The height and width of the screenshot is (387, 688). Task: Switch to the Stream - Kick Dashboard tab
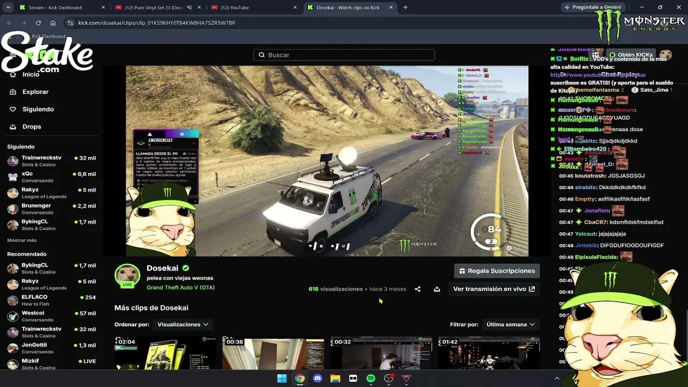pos(62,8)
